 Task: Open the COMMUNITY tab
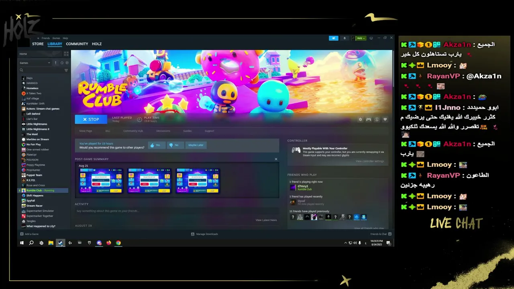[x=77, y=44]
